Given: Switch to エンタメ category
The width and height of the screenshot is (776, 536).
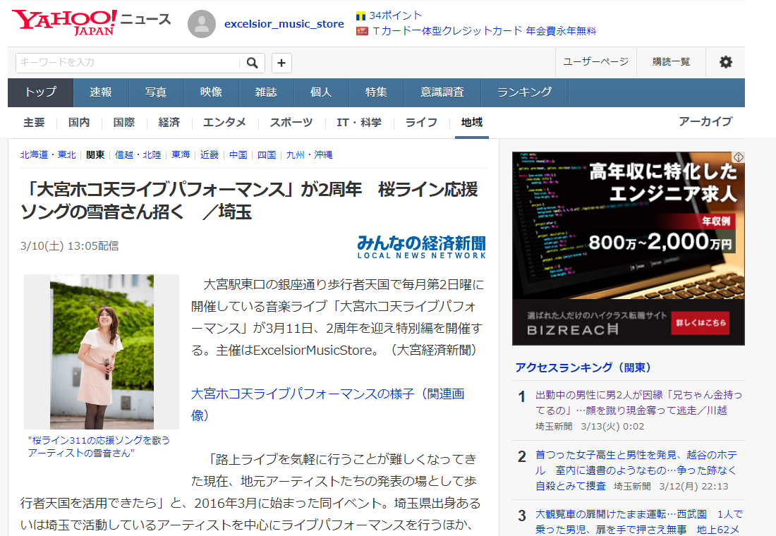Looking at the screenshot, I should [x=224, y=122].
